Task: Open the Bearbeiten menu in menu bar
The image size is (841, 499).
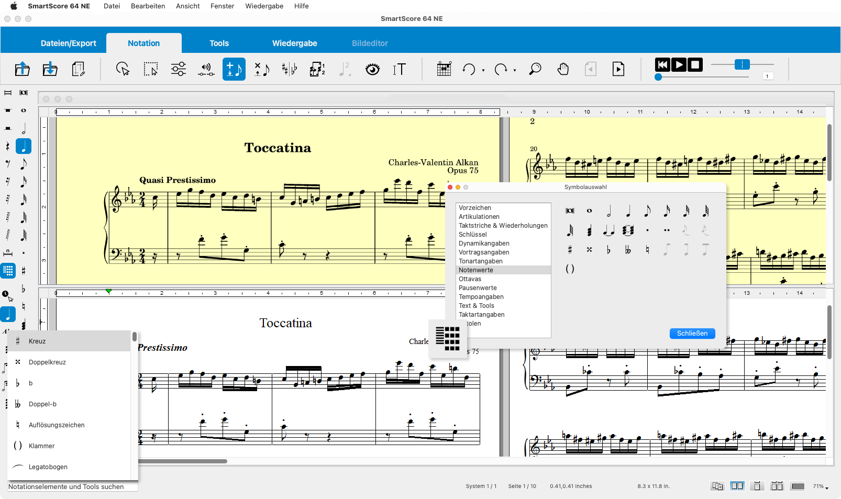Action: click(148, 6)
